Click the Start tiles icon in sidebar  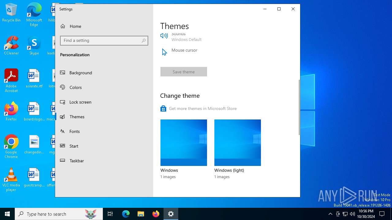(62, 146)
